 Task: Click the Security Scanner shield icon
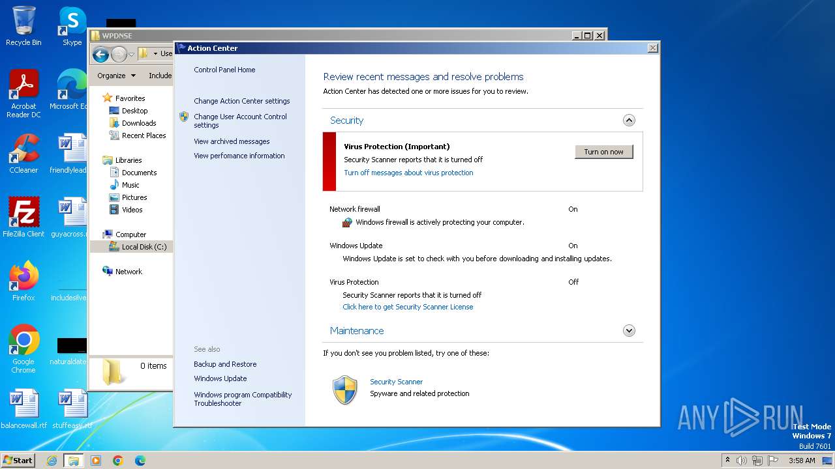pyautogui.click(x=345, y=390)
